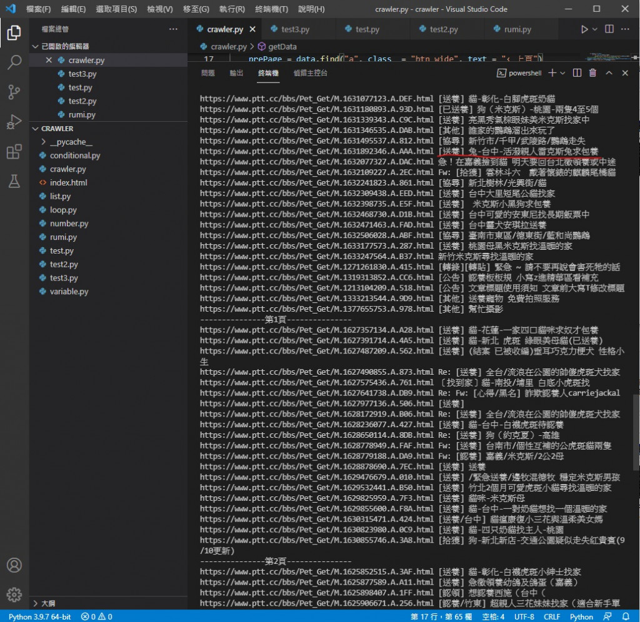The image size is (640, 622).
Task: Open the Manage gear settings
Action: [14, 595]
